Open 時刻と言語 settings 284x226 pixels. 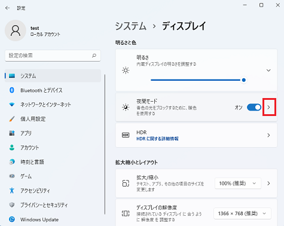coord(53,162)
